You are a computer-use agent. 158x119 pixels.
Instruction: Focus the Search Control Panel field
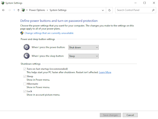click(134, 10)
